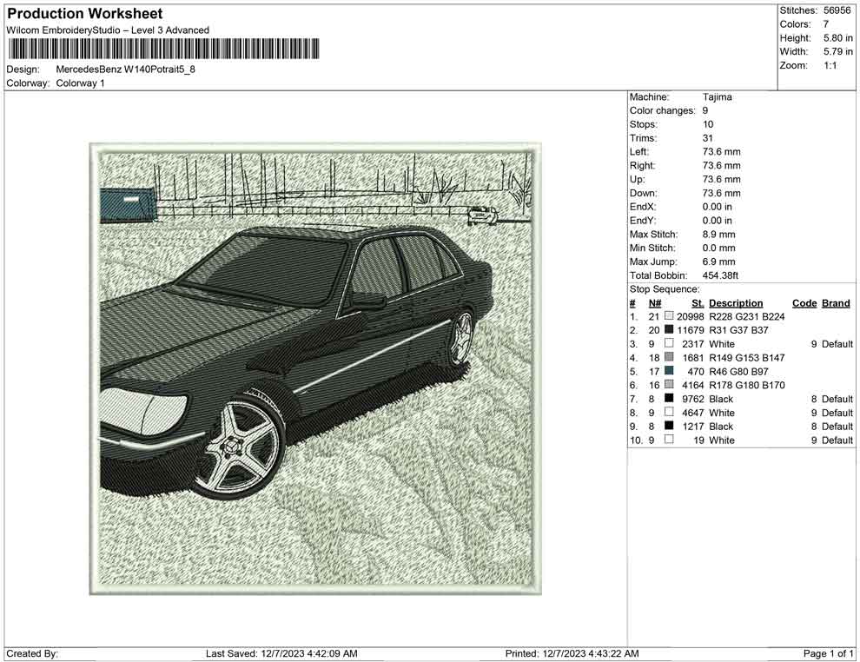This screenshot has width=860, height=662.
Task: Click the Machine value Tajima
Action: point(717,97)
